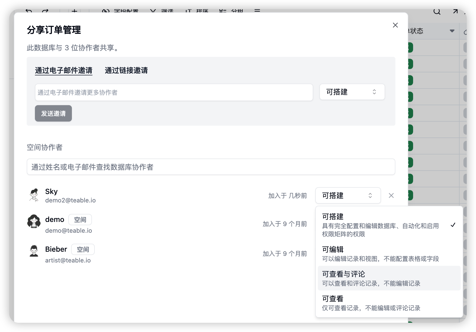This screenshot has height=332, width=476.
Task: Click the expand arrow icon near the top right
Action: coord(455,11)
